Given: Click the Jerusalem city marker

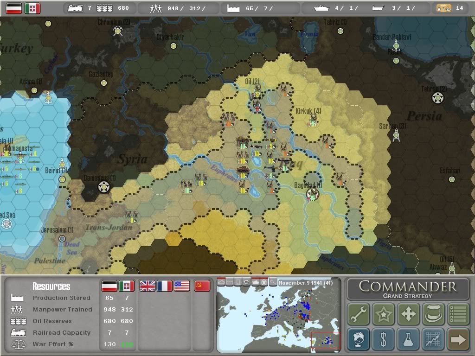Looking at the screenshot, I should tap(62, 239).
